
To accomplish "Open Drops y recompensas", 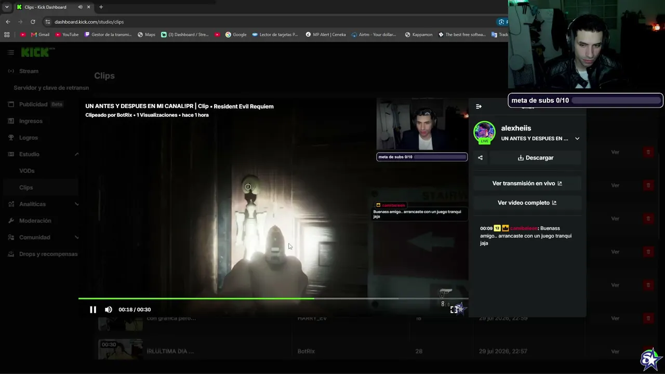I will tap(48, 254).
